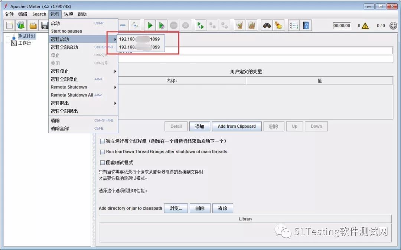Image resolution: width=401 pixels, height=250 pixels.
Task: Choose 清除 from the run menu
Action: coord(84,120)
